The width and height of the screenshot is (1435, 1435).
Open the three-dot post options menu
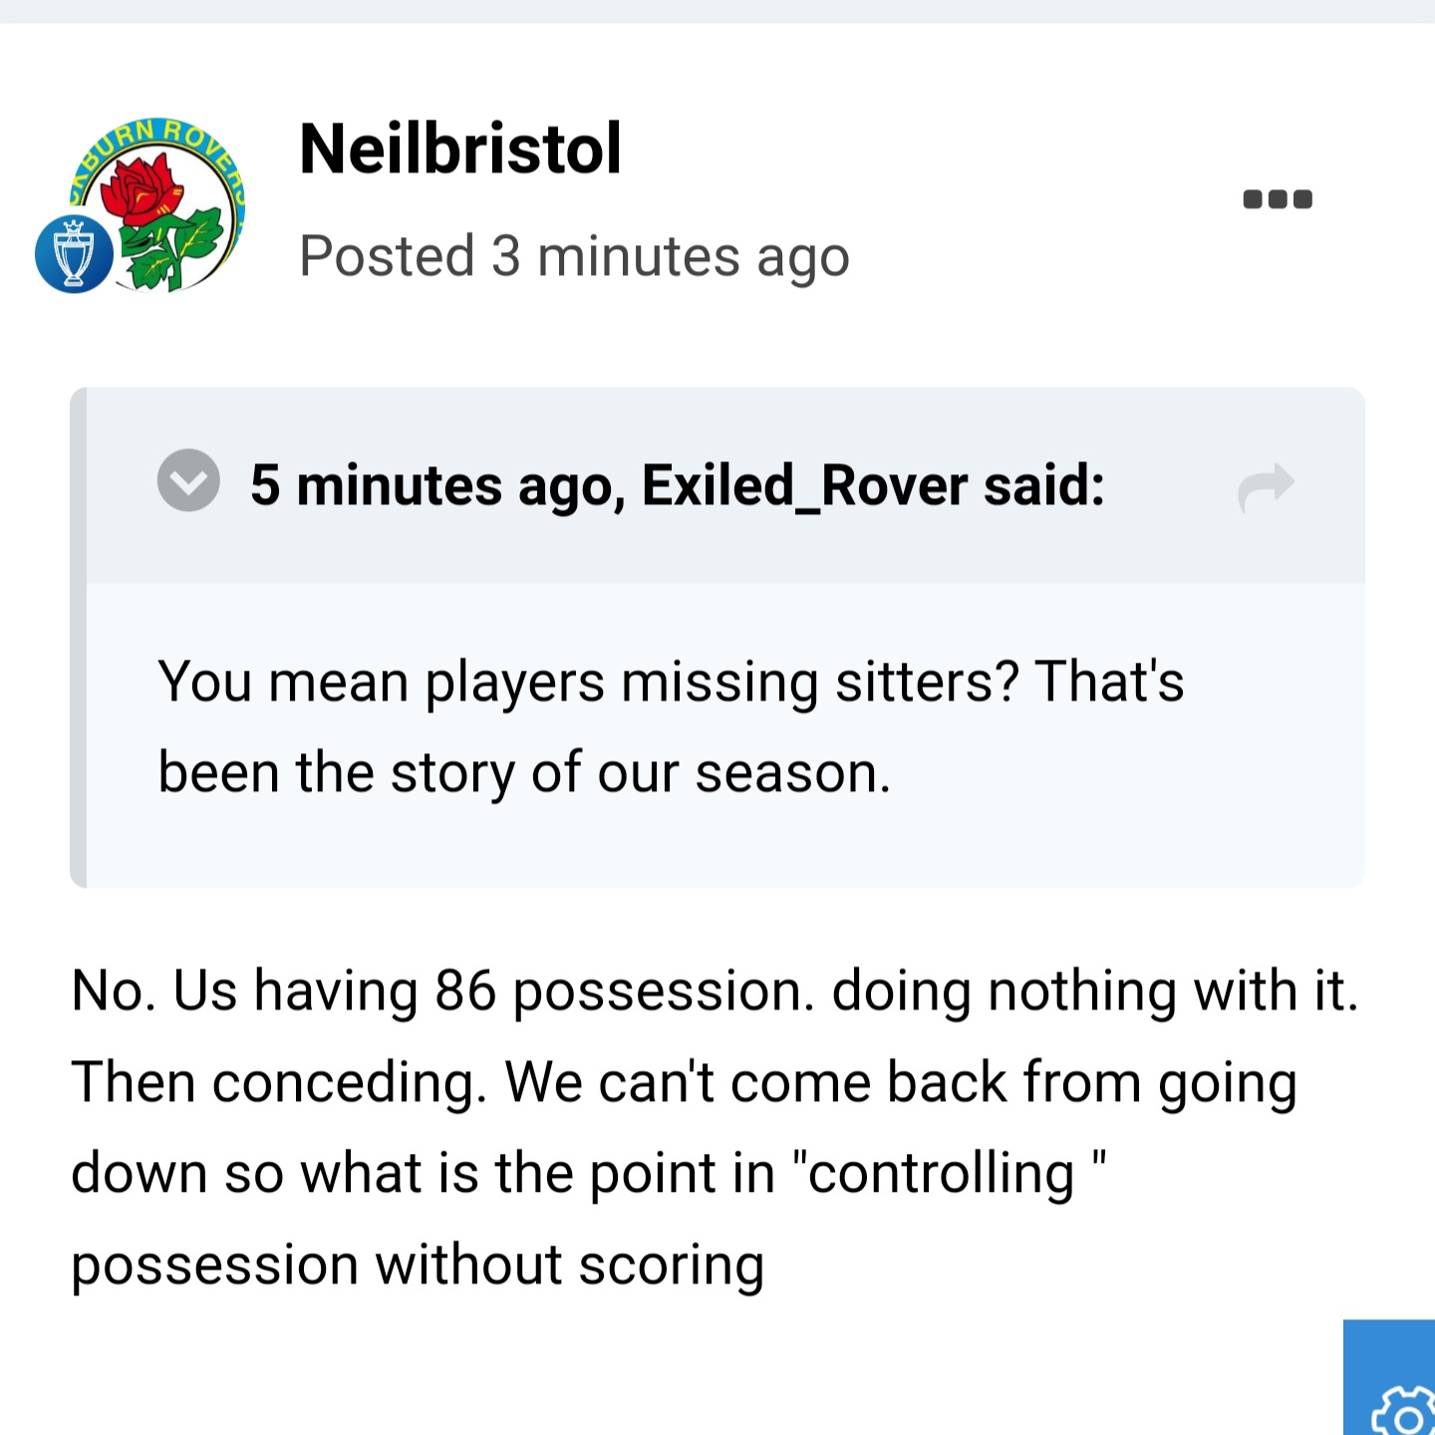tap(1278, 199)
